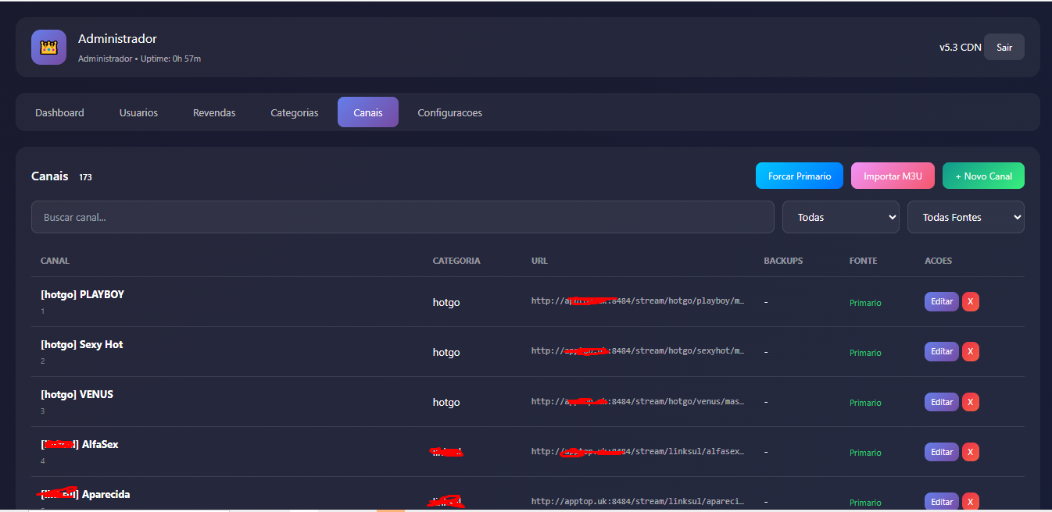Delete the PLAYBOY channel with X button
The width and height of the screenshot is (1052, 512).
pos(970,302)
